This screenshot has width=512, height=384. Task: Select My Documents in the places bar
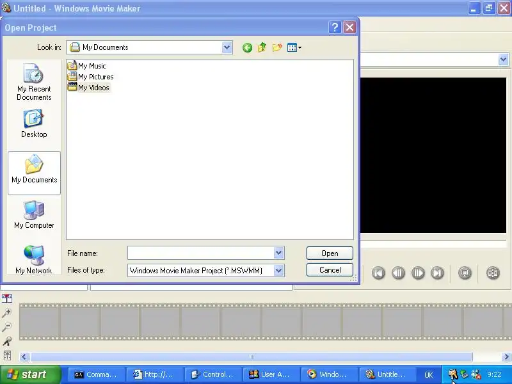(35, 173)
